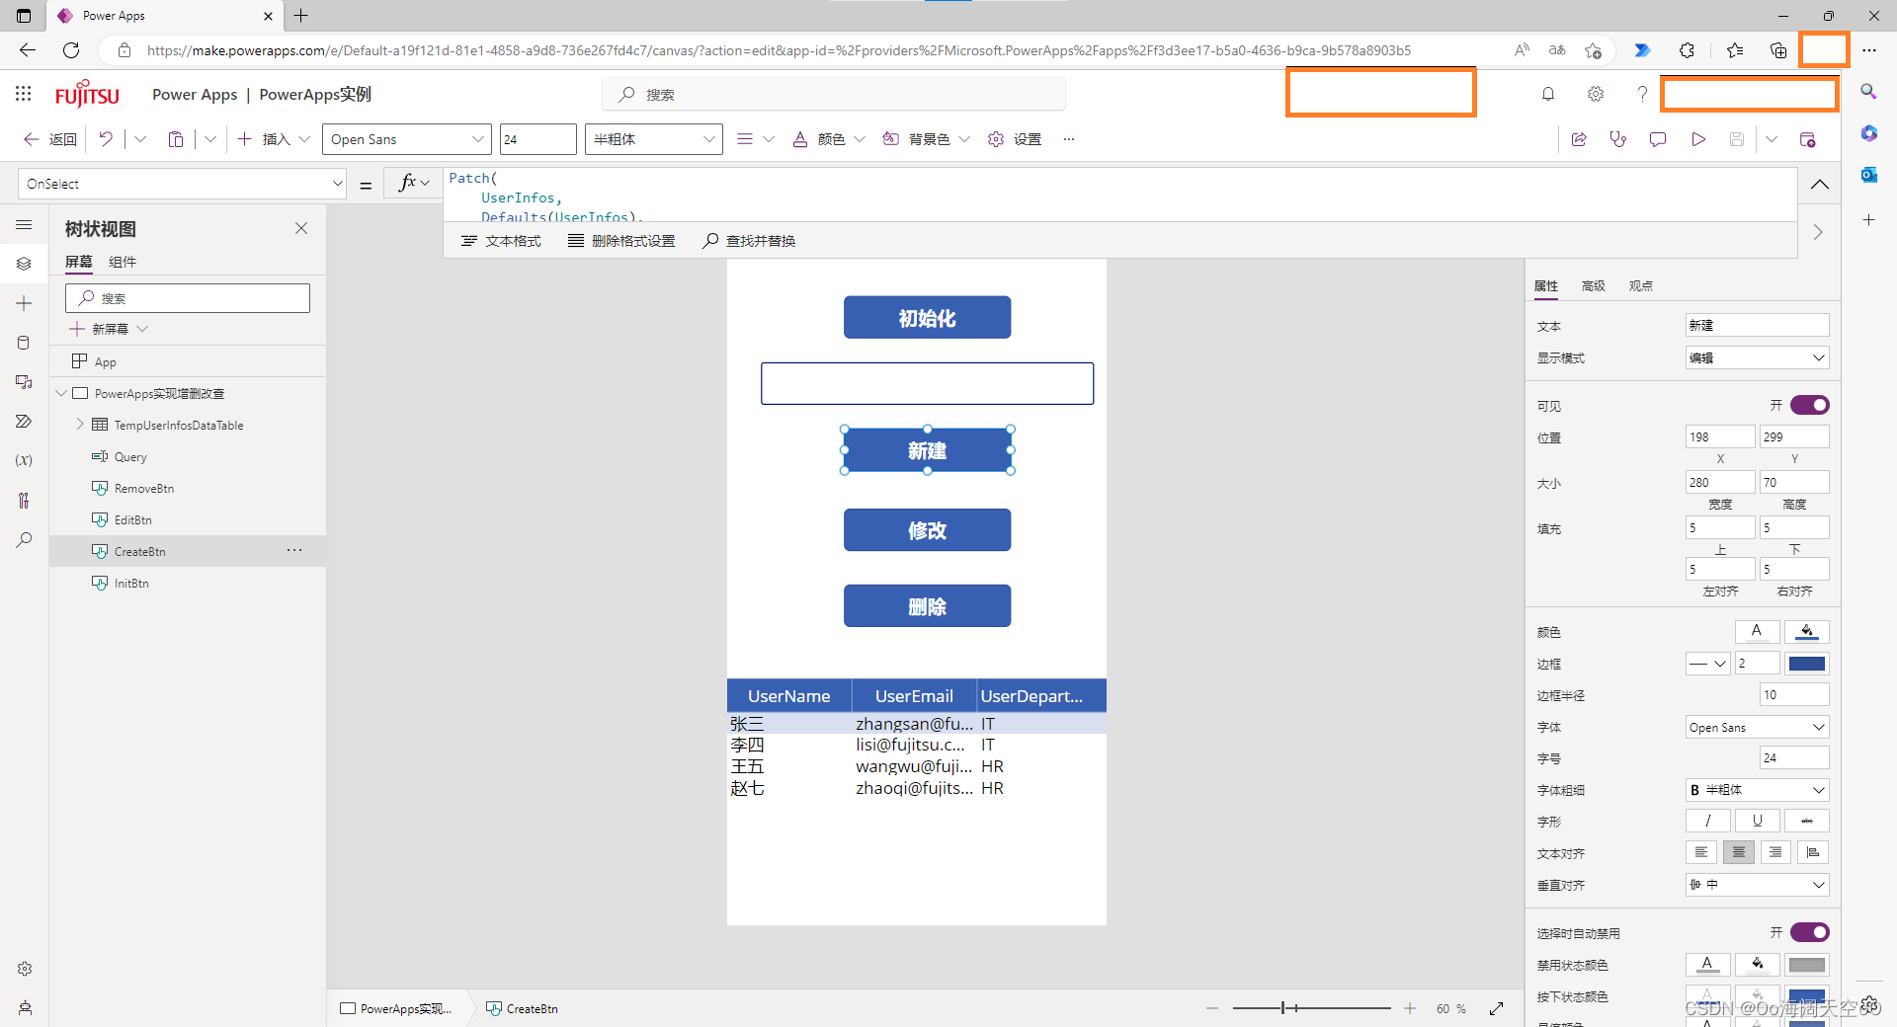Open the Insert panel from left sidebar
This screenshot has width=1897, height=1027.
25,303
